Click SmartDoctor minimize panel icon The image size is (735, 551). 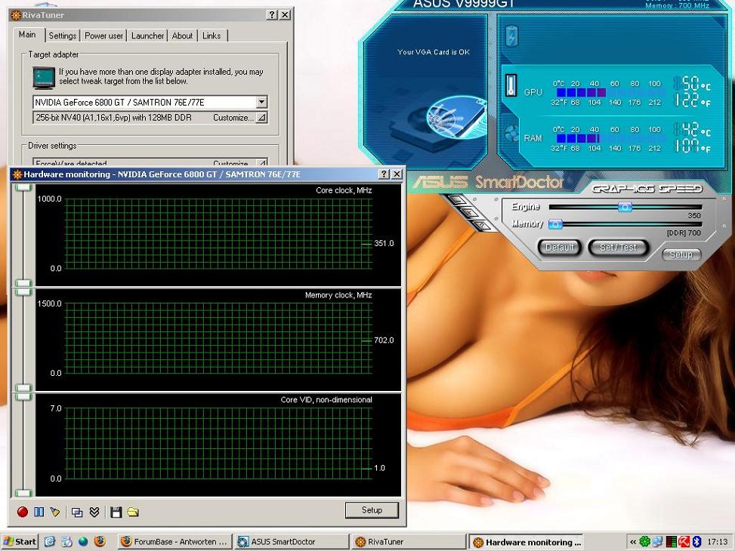(x=458, y=200)
